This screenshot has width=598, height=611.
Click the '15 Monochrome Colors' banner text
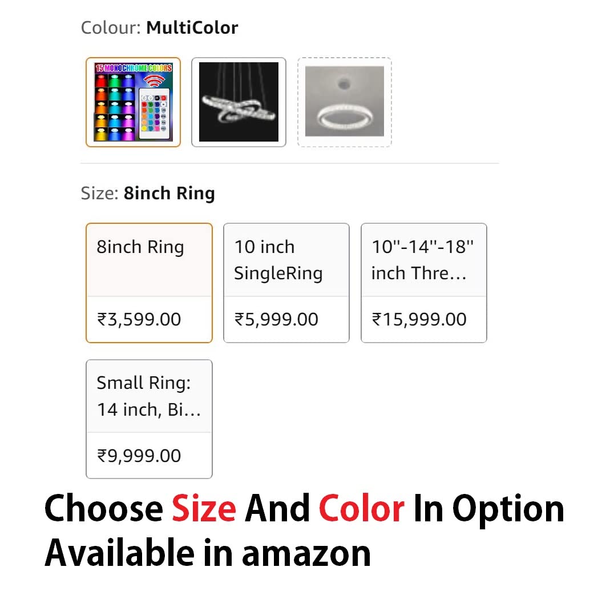click(134, 67)
